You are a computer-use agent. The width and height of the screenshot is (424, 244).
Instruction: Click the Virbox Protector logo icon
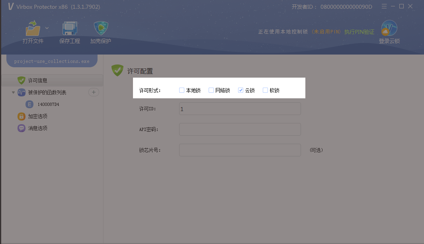coord(10,6)
